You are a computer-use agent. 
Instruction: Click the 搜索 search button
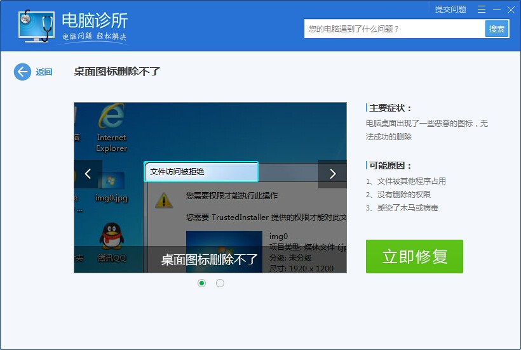497,29
